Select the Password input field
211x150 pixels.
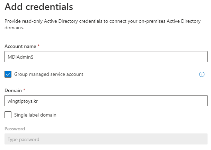[106, 139]
